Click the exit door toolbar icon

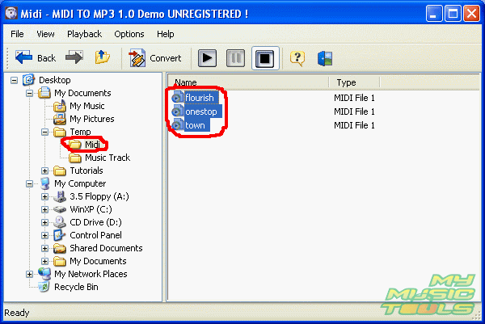click(x=325, y=58)
